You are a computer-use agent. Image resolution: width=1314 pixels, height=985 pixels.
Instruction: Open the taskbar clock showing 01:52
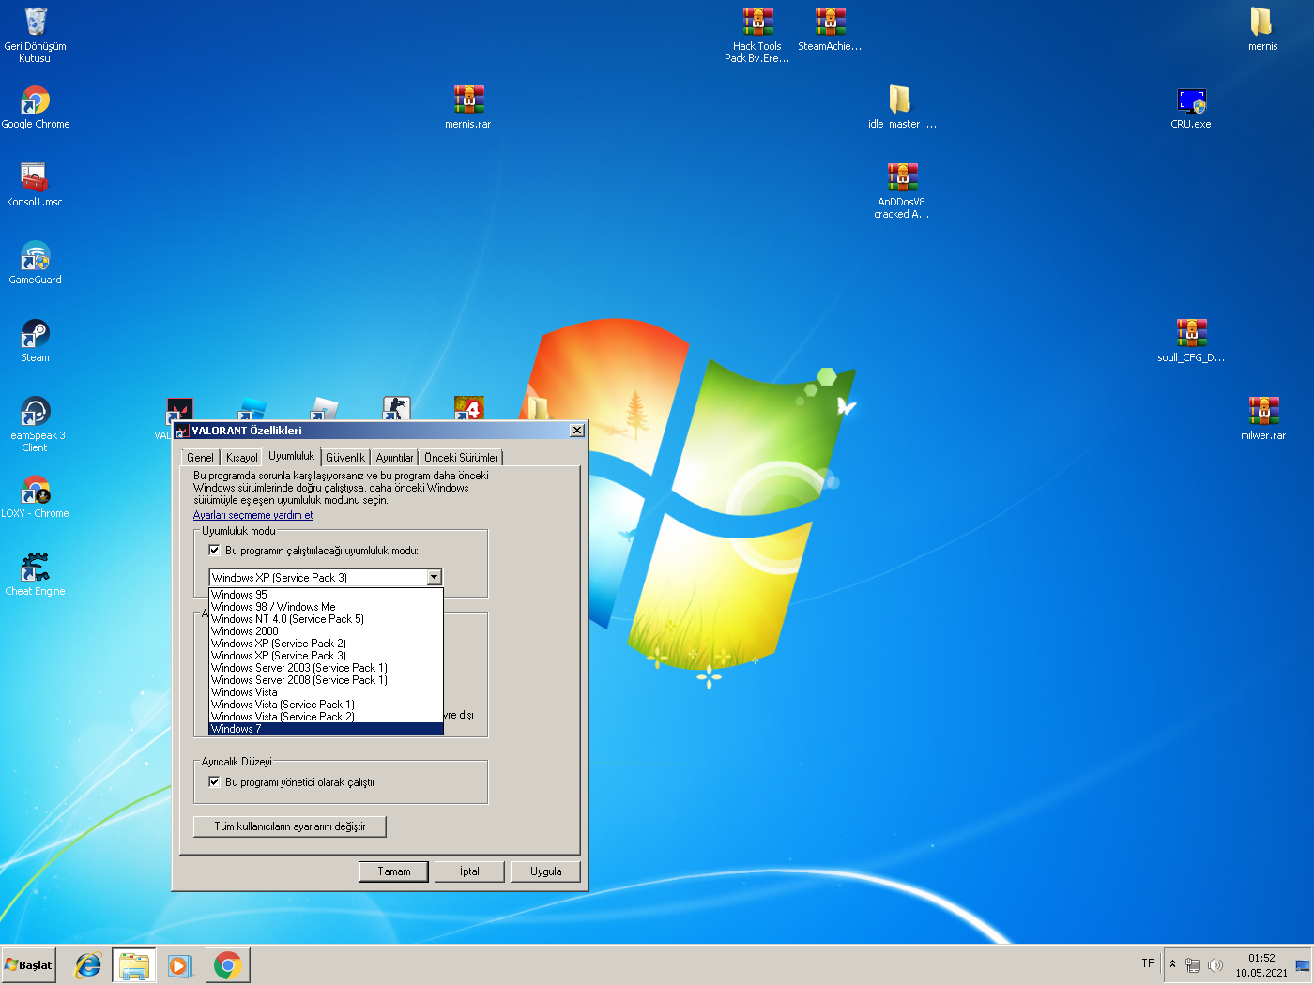(1261, 965)
